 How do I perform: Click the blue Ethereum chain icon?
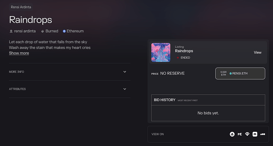click(64, 31)
